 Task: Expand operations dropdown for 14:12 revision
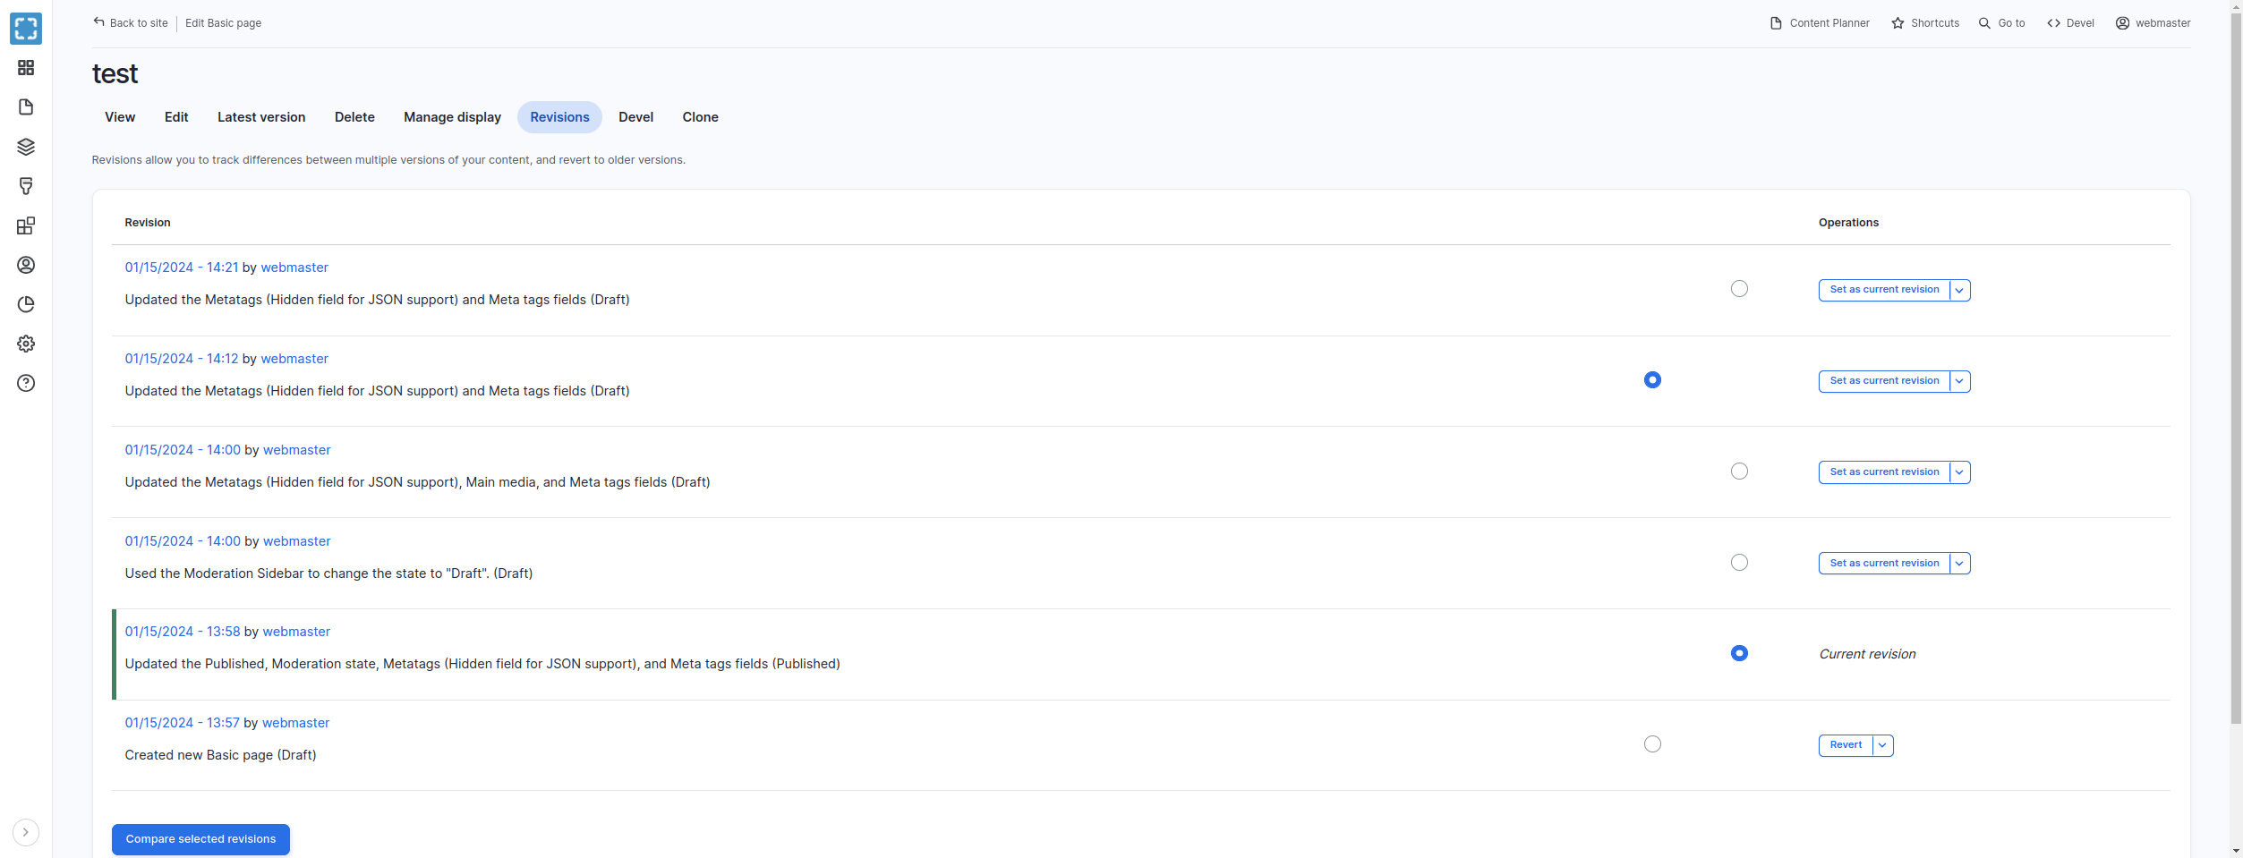1959,381
